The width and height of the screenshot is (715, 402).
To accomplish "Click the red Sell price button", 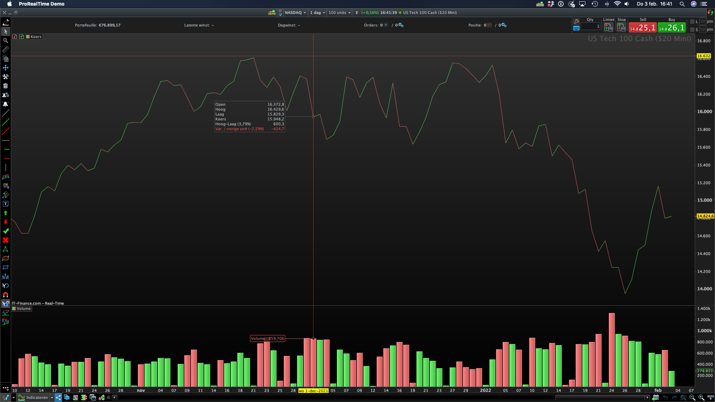I will (643, 28).
